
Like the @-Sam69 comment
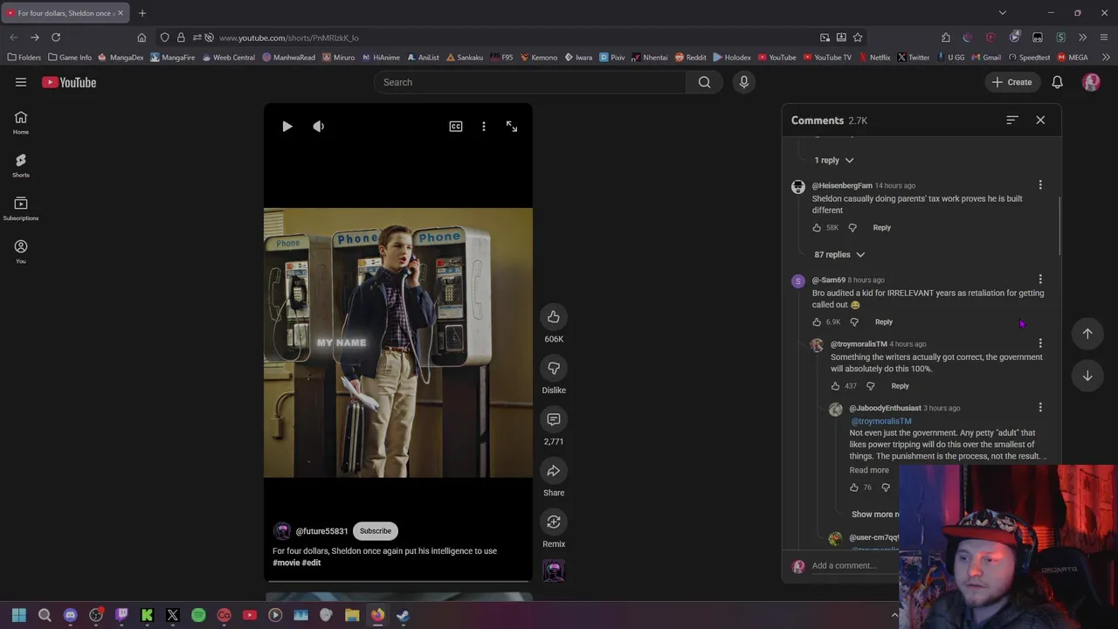pyautogui.click(x=817, y=321)
